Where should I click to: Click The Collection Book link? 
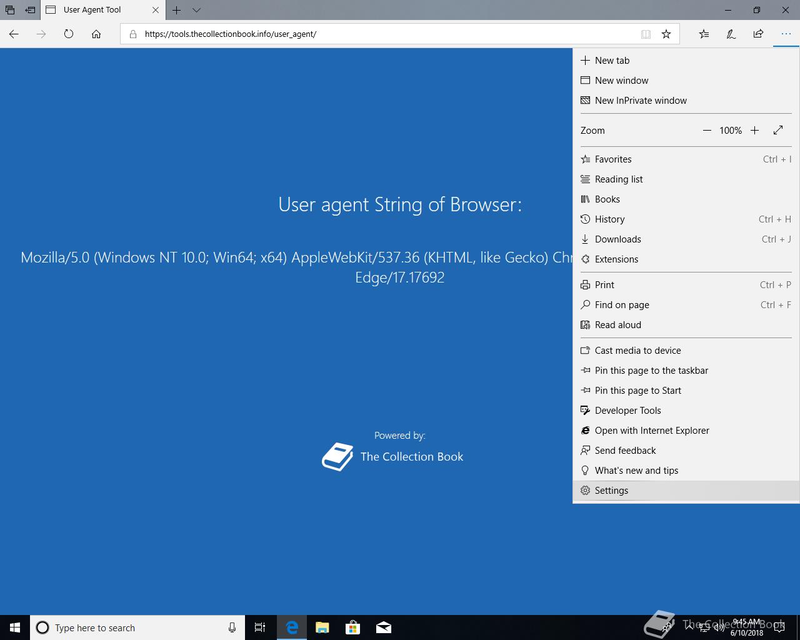click(412, 457)
